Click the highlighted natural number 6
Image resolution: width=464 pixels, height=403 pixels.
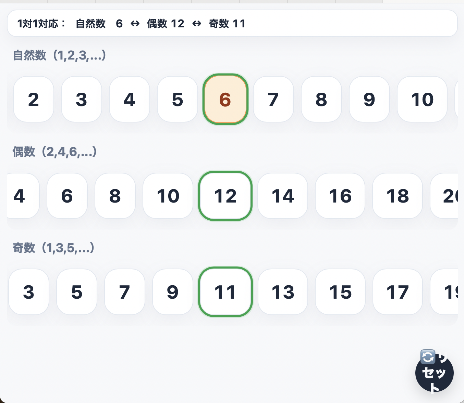coord(225,100)
